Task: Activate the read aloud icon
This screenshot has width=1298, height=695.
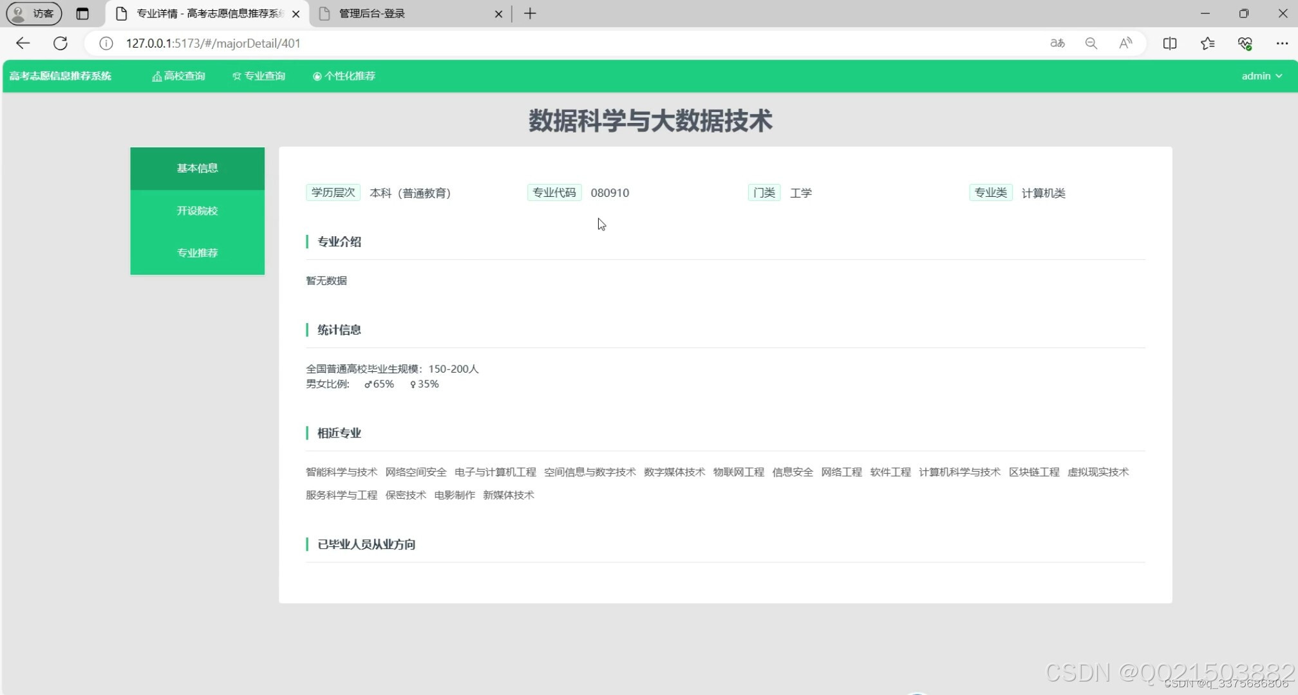Action: 1125,43
